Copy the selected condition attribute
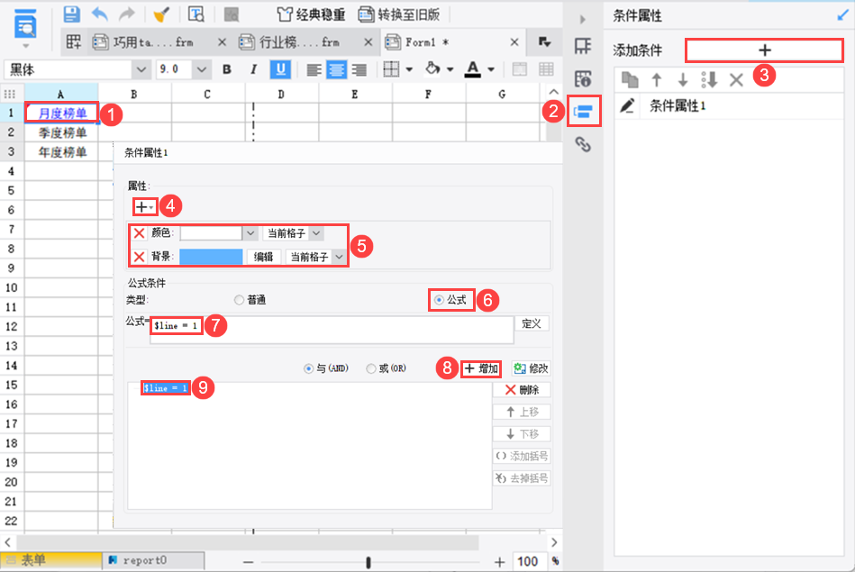Image resolution: width=855 pixels, height=572 pixels. click(x=630, y=79)
